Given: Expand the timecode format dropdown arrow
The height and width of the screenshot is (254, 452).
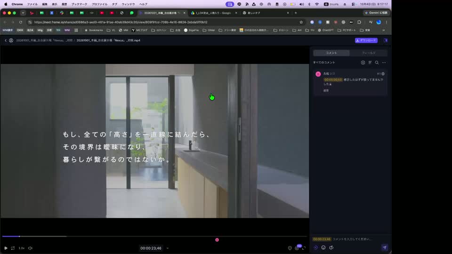Looking at the screenshot, I should (168, 248).
